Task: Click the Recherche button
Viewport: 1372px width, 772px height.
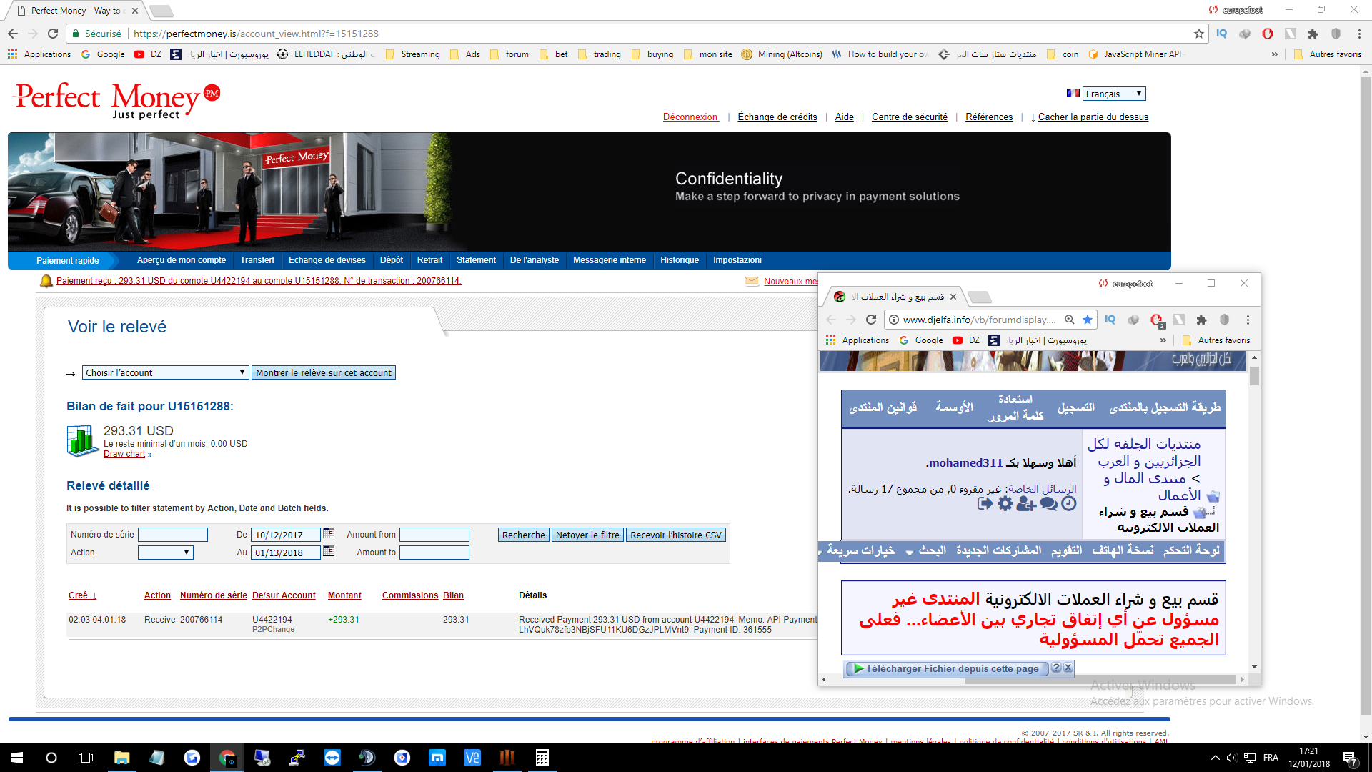Action: (x=523, y=535)
